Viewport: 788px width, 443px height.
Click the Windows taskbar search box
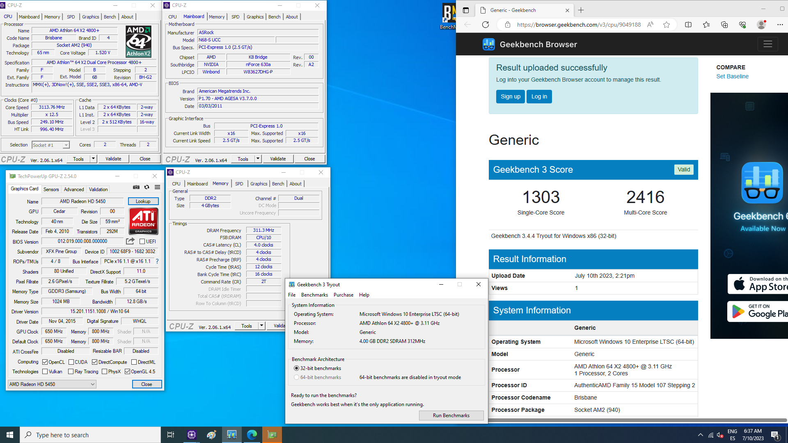click(90, 435)
